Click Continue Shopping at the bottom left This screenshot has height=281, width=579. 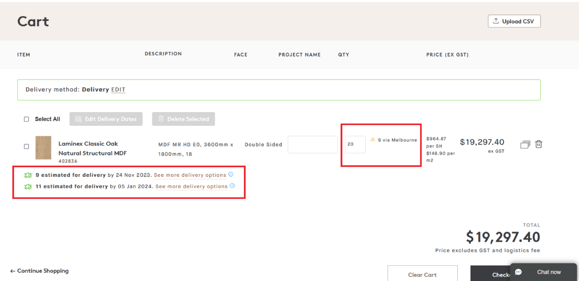pos(39,271)
